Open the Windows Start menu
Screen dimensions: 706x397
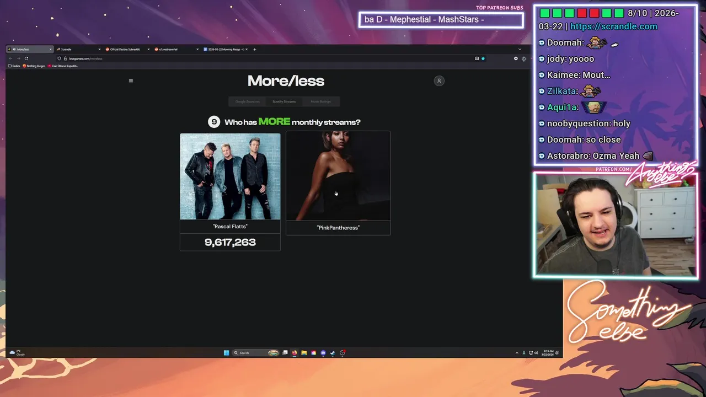226,353
